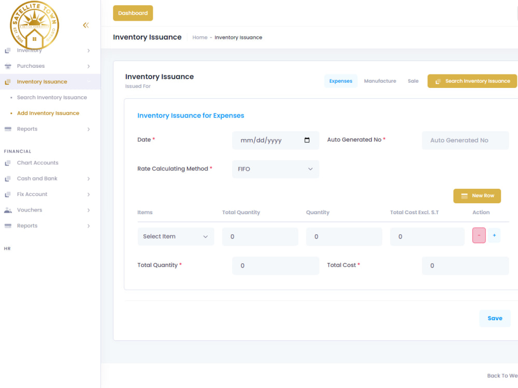Screen dimensions: 518x388
Task: Click Inventory Issuance for Expenses heading
Action: pos(191,115)
